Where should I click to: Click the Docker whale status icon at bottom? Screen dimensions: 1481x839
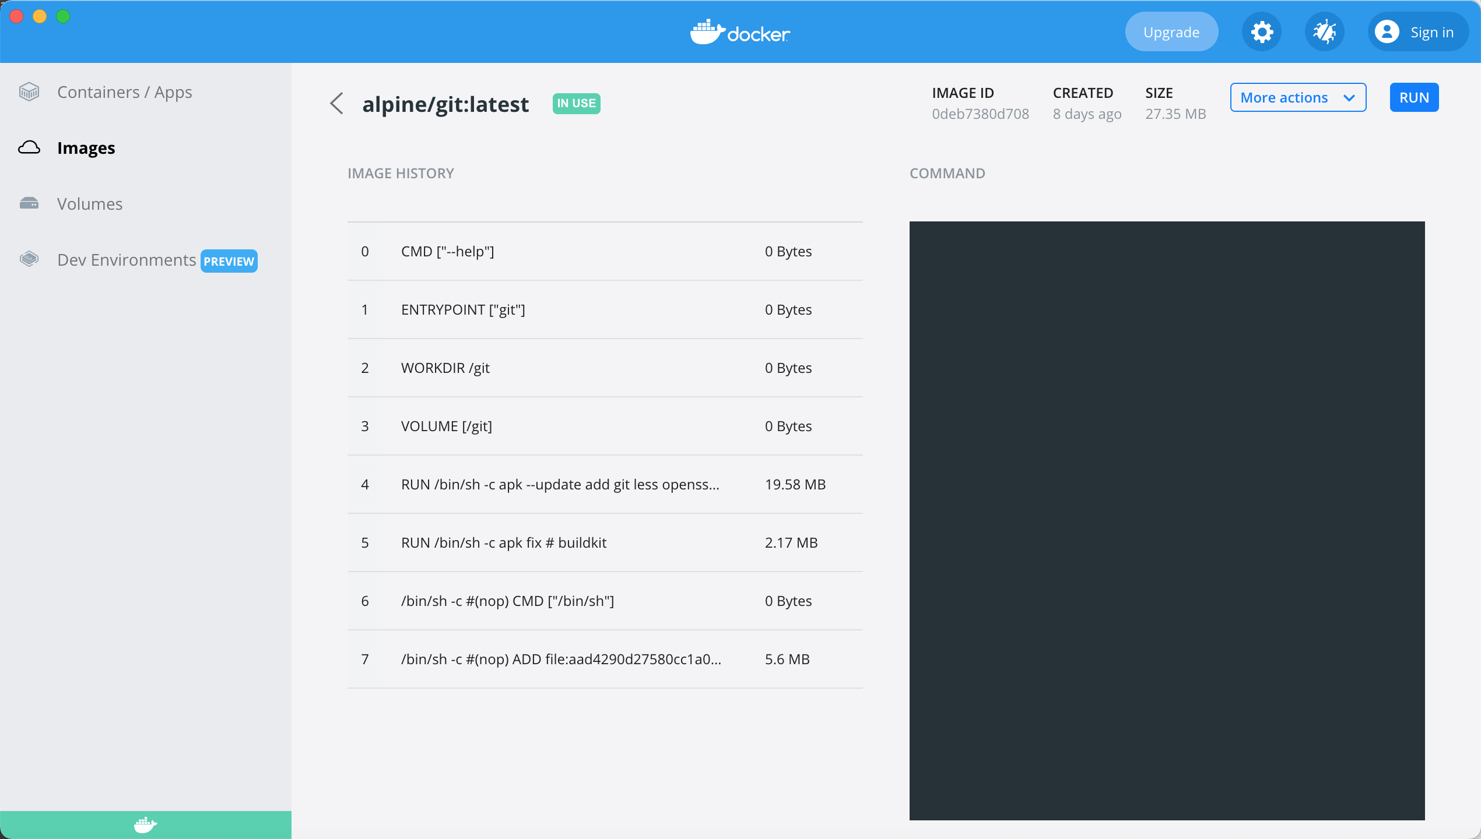145,825
